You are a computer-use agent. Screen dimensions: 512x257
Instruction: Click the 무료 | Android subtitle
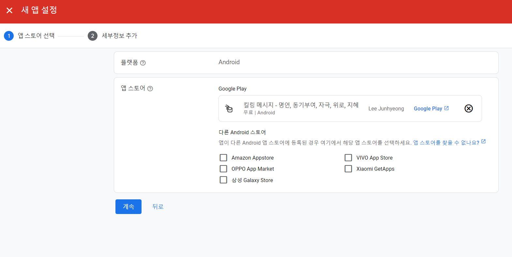pyautogui.click(x=259, y=112)
